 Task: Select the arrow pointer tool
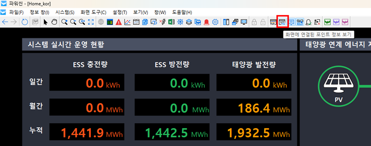(46, 22)
